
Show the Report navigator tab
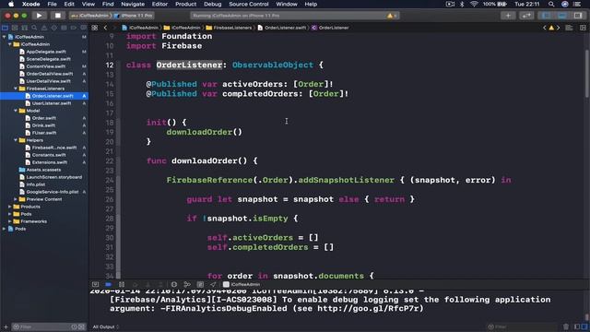(x=84, y=28)
